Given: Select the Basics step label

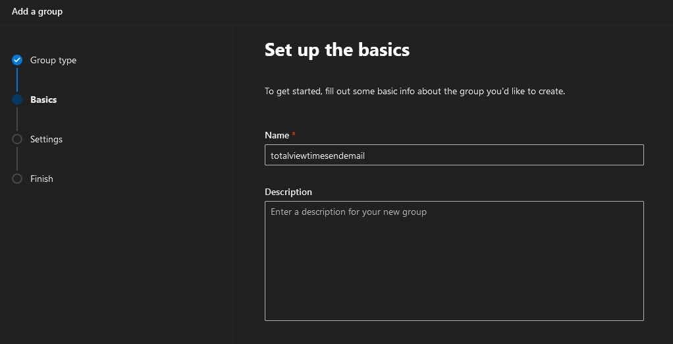Looking at the screenshot, I should [x=43, y=100].
